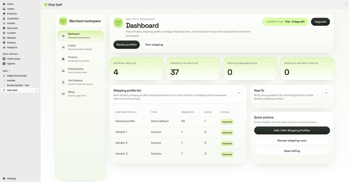The image size is (349, 182).
Task: Click the Shipping Rules truck icon
Action: [63, 70]
